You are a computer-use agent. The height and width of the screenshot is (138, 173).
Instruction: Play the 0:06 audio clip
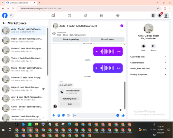coord(97,51)
